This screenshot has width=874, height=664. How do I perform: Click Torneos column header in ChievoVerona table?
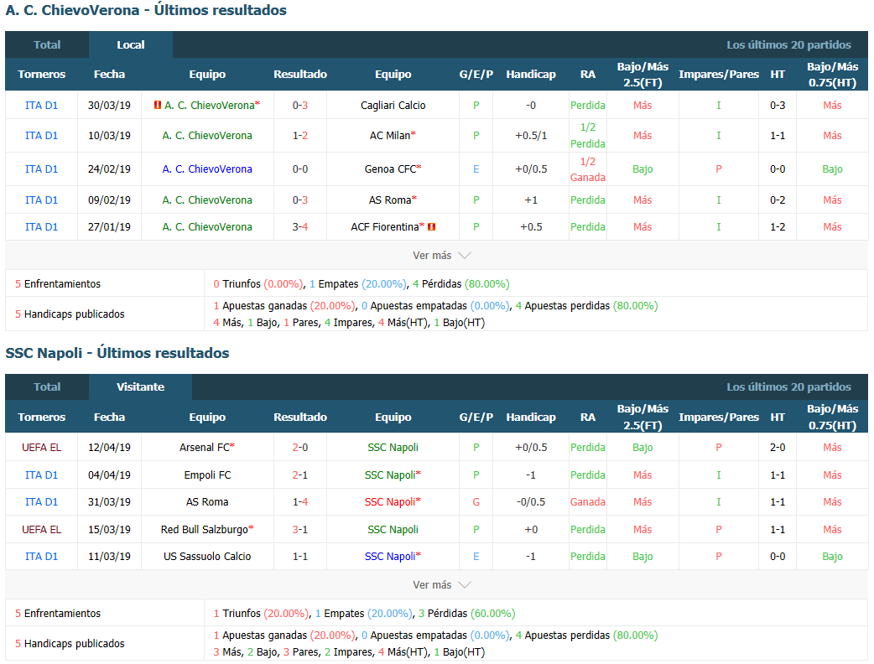coord(41,74)
